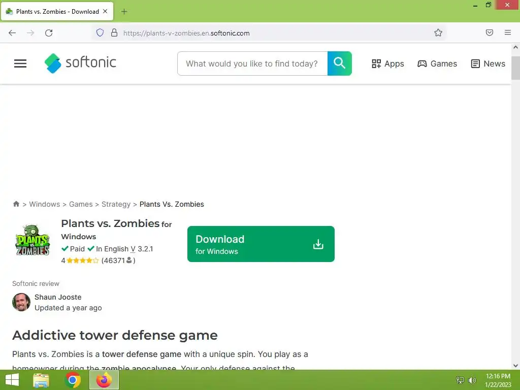Open the Softonic hamburger menu

tap(20, 63)
